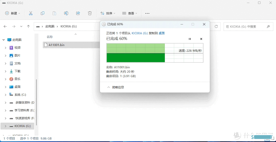The height and width of the screenshot is (142, 276).
Task: Click the navigation pane scrollbar
Action: pos(37,102)
